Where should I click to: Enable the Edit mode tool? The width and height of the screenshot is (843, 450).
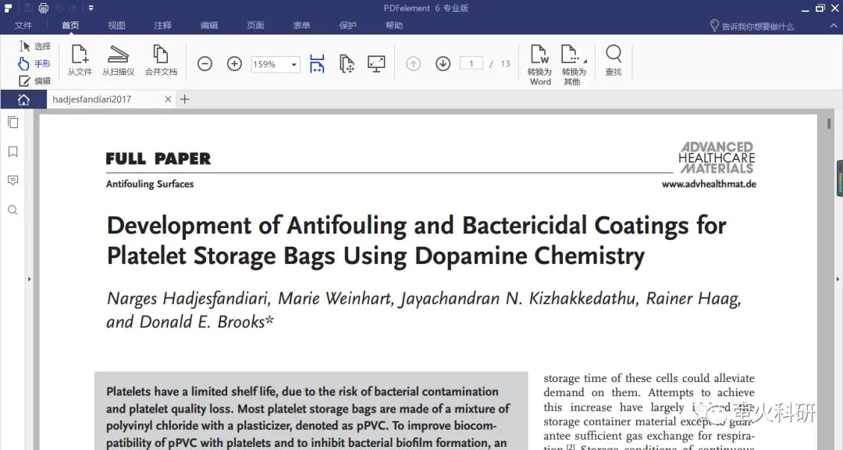click(x=34, y=81)
